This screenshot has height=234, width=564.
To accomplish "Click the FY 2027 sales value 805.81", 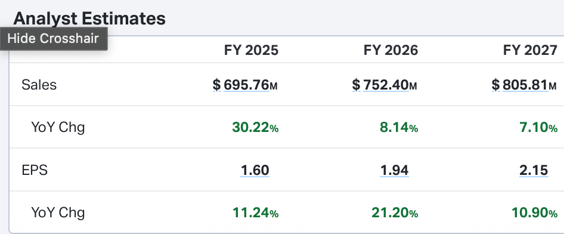I will pyautogui.click(x=525, y=85).
